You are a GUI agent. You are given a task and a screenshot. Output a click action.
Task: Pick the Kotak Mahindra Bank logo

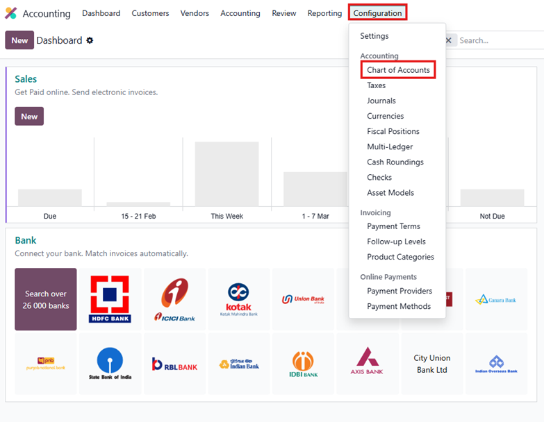[238, 299]
